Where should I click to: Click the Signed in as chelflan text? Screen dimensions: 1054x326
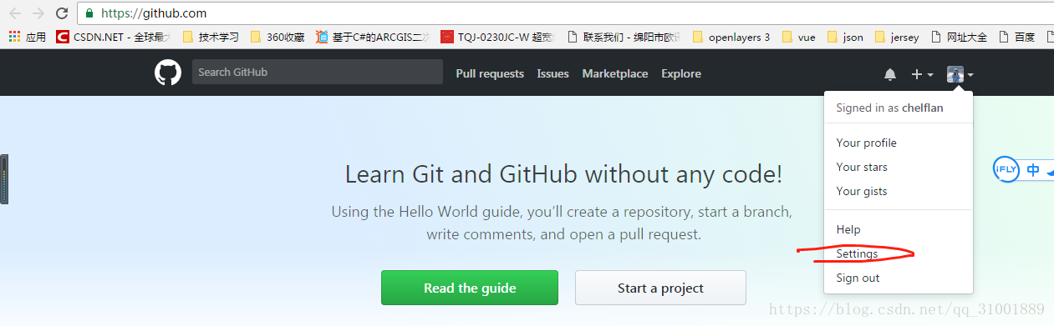890,108
